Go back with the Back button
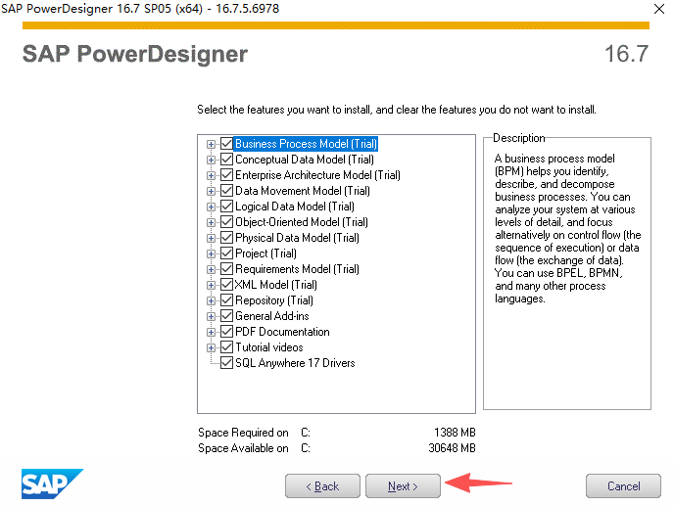Screen dimensions: 674x506 tap(322, 485)
